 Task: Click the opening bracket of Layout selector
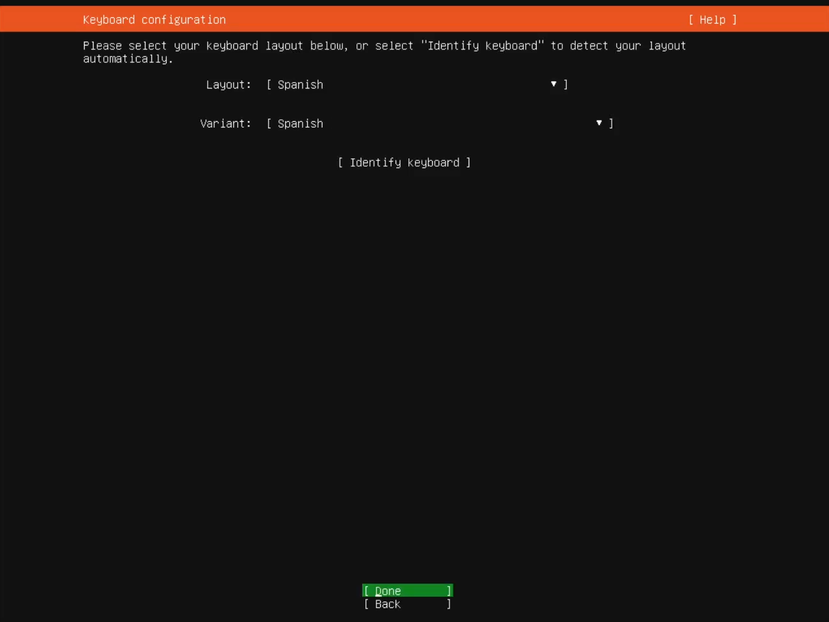point(269,85)
